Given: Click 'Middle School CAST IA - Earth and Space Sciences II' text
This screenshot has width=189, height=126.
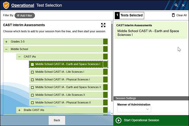Looking at the screenshot, I should [x=68, y=87].
